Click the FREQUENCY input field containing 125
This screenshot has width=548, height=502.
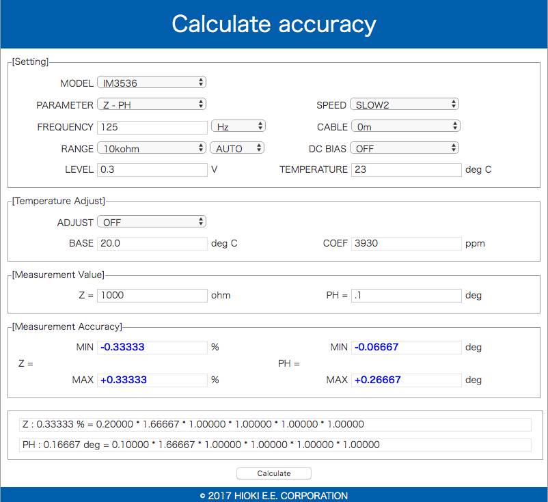[x=152, y=128]
